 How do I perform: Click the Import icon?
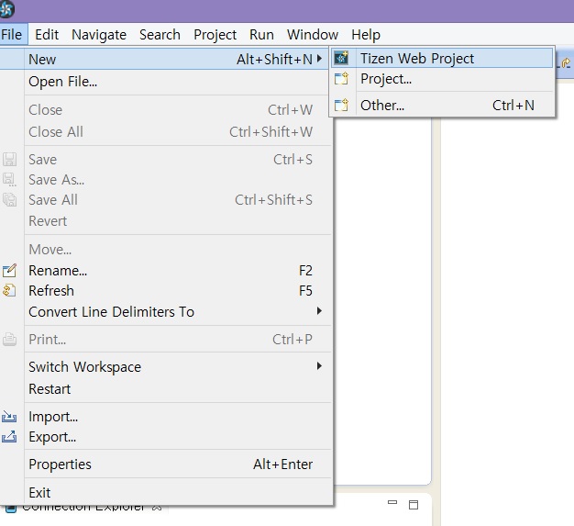[9, 417]
